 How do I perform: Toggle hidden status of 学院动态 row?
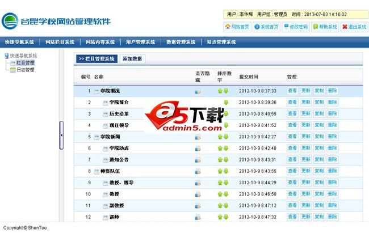[x=198, y=149]
